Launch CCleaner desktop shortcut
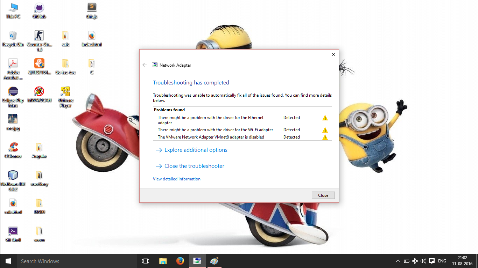478x268 pixels. point(13,150)
